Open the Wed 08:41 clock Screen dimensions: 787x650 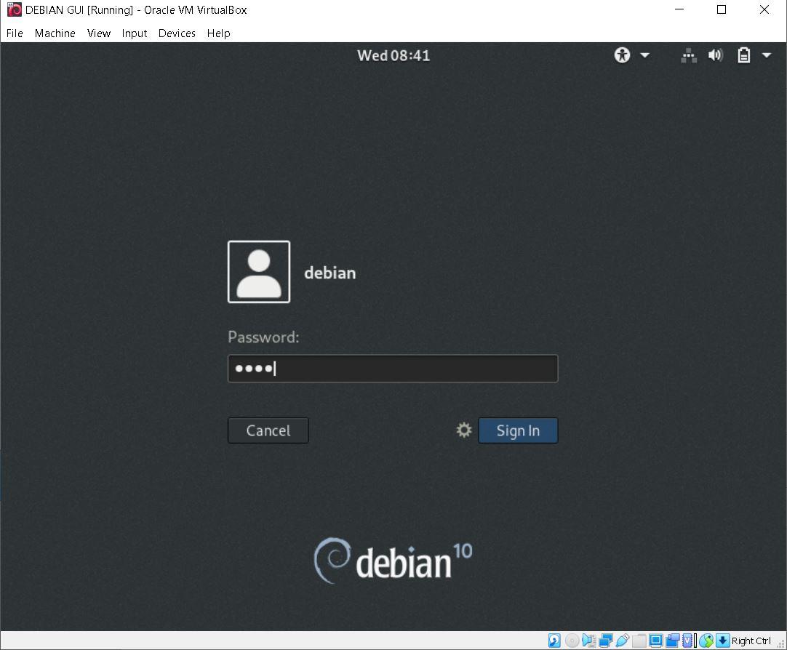coord(393,55)
